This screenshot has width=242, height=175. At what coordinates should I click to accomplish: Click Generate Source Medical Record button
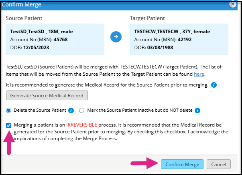click(x=47, y=96)
